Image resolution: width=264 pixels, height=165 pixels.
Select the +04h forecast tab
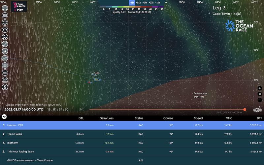click(x=145, y=3)
